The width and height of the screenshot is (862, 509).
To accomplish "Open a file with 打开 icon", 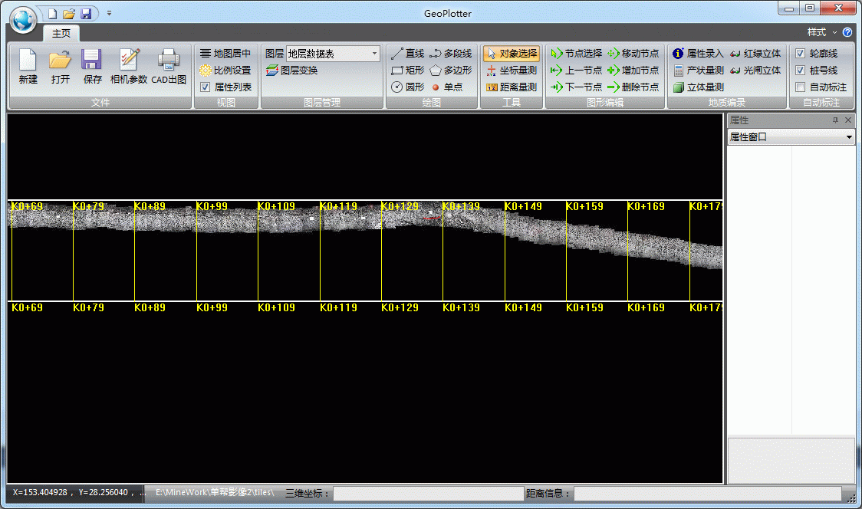I will pos(60,67).
